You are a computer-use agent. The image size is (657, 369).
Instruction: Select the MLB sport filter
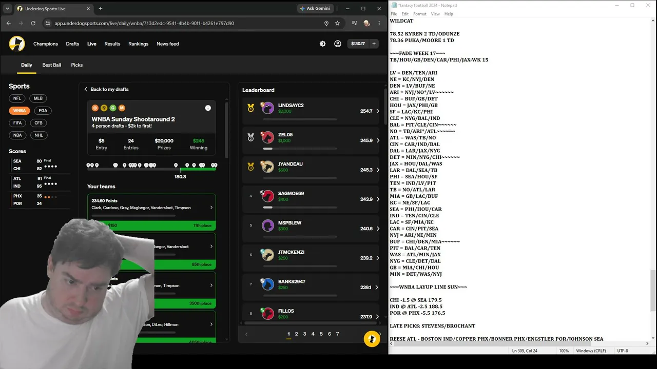click(x=38, y=98)
